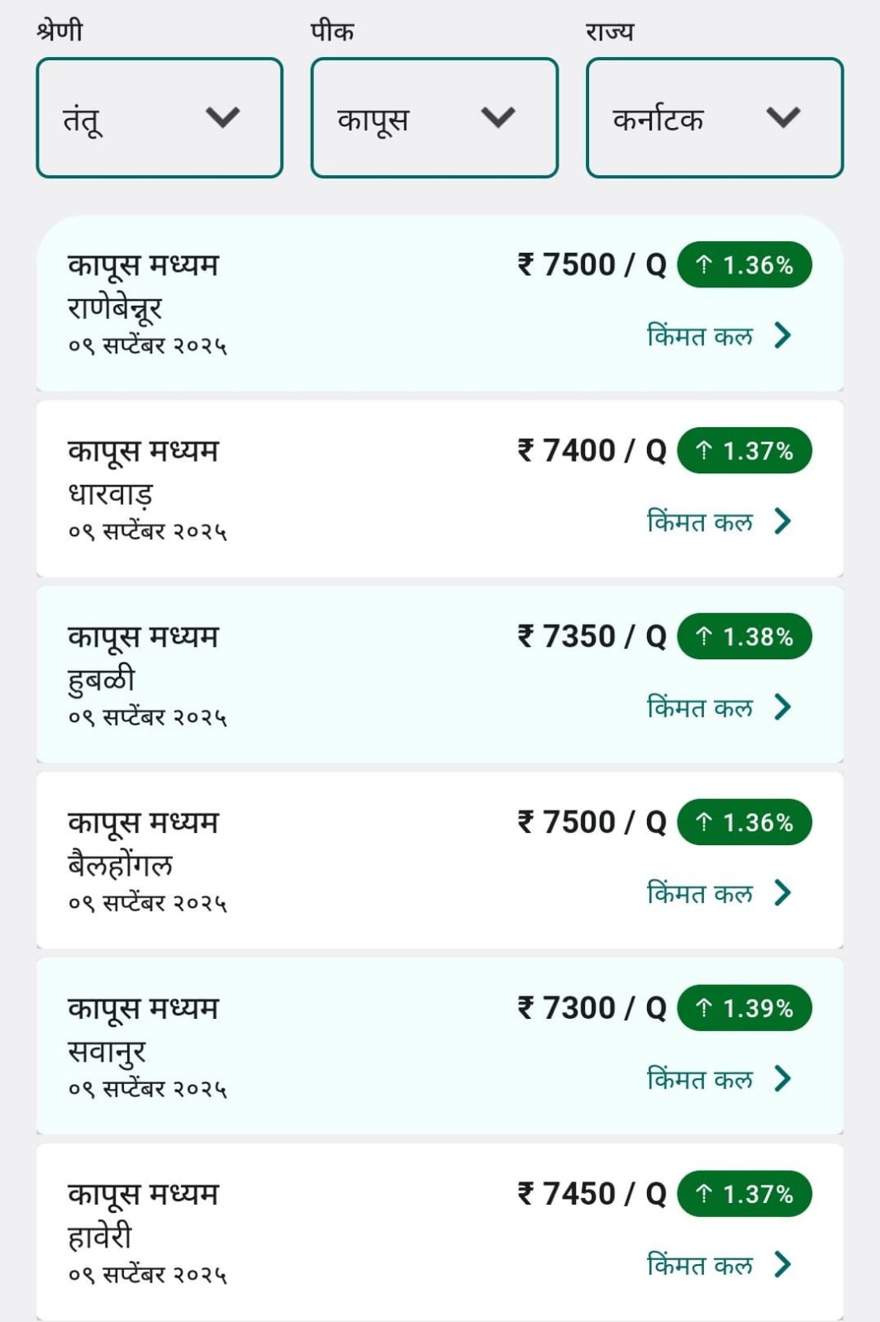880x1322 pixels.
Task: Click the down chevron in the कर्नाटक box
Action: pos(782,117)
